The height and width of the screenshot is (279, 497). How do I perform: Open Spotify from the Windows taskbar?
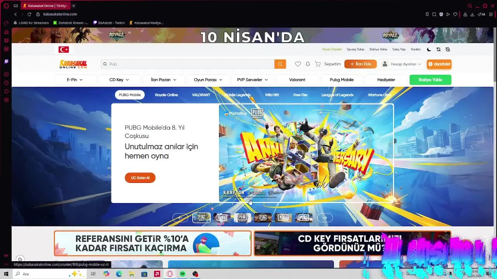tap(182, 274)
